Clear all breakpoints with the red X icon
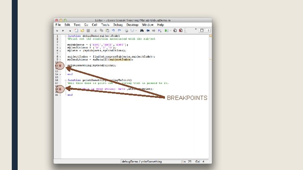303x170 pixels. pos(181,31)
